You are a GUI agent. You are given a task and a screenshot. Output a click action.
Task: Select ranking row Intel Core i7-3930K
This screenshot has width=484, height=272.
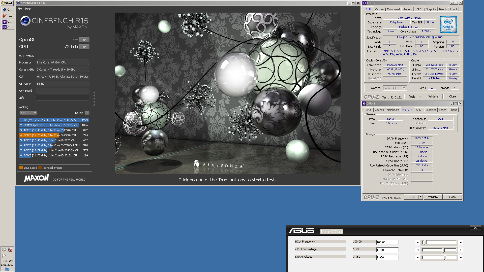click(54, 125)
